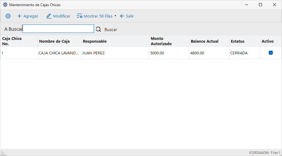Click the JCERDAADM user in the status bar
This screenshot has height=156, width=282.
click(259, 153)
